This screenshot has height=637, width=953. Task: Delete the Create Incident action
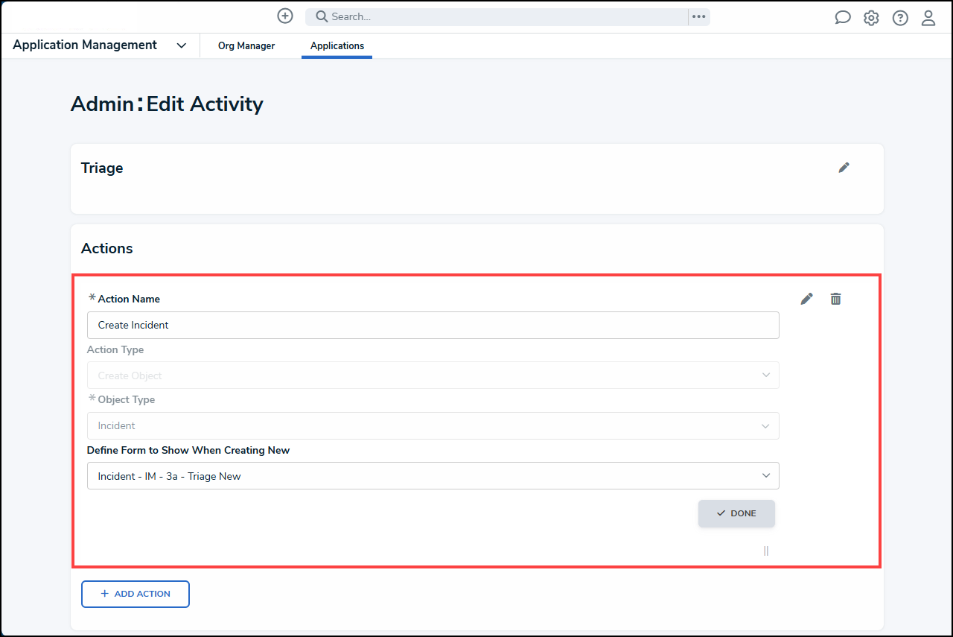(x=836, y=299)
